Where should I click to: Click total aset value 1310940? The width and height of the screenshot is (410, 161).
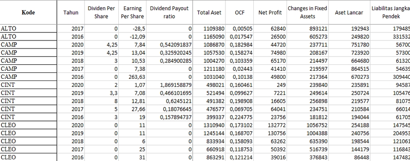tap(209, 125)
